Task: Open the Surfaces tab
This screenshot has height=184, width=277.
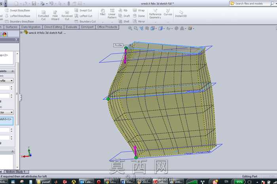Action: (x=11, y=27)
